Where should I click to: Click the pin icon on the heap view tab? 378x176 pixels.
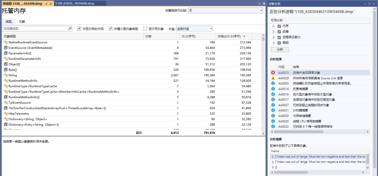[x=46, y=4]
